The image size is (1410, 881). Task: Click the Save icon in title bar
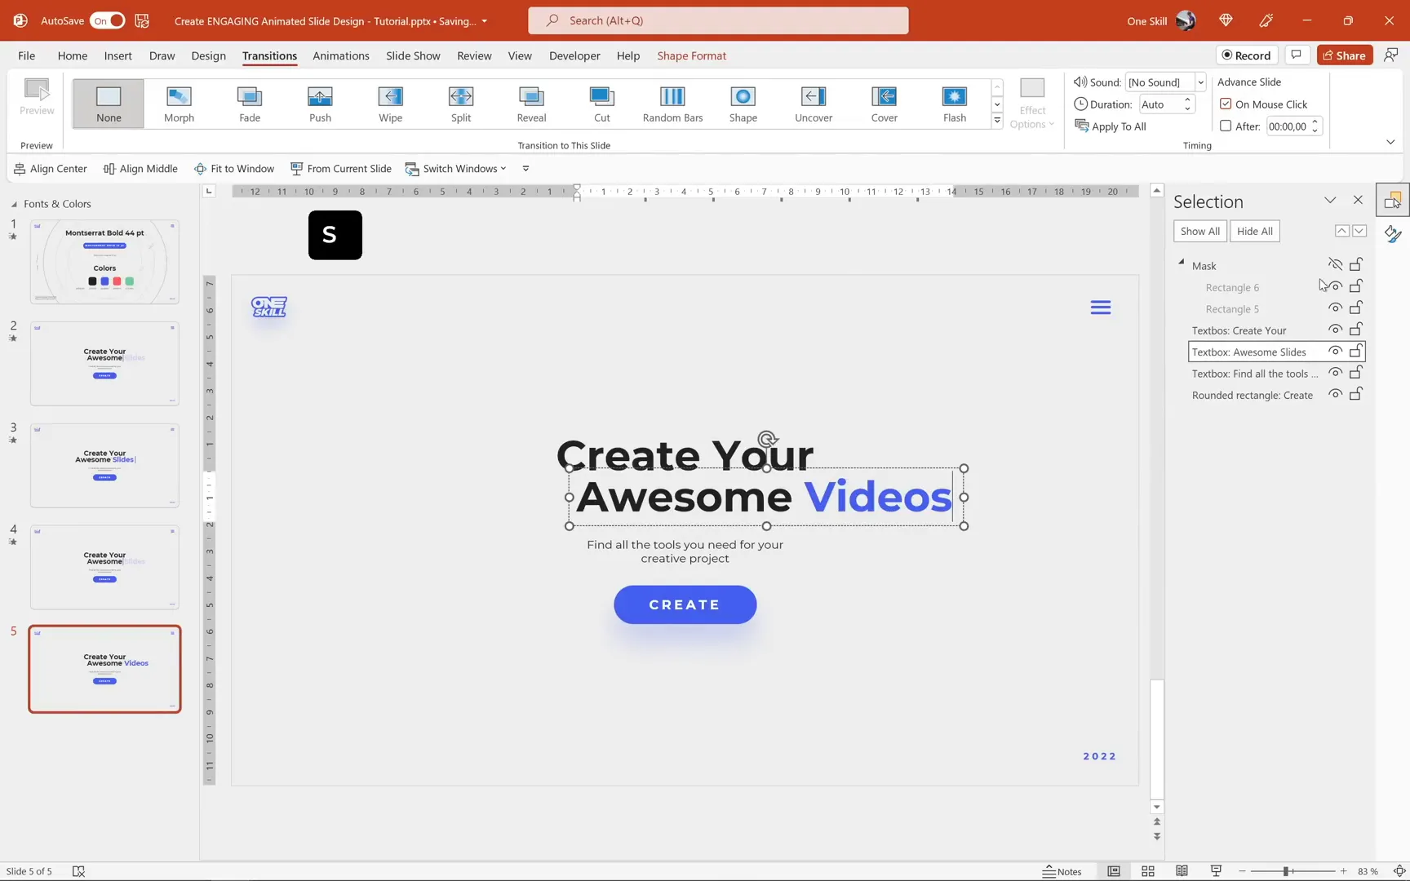142,20
